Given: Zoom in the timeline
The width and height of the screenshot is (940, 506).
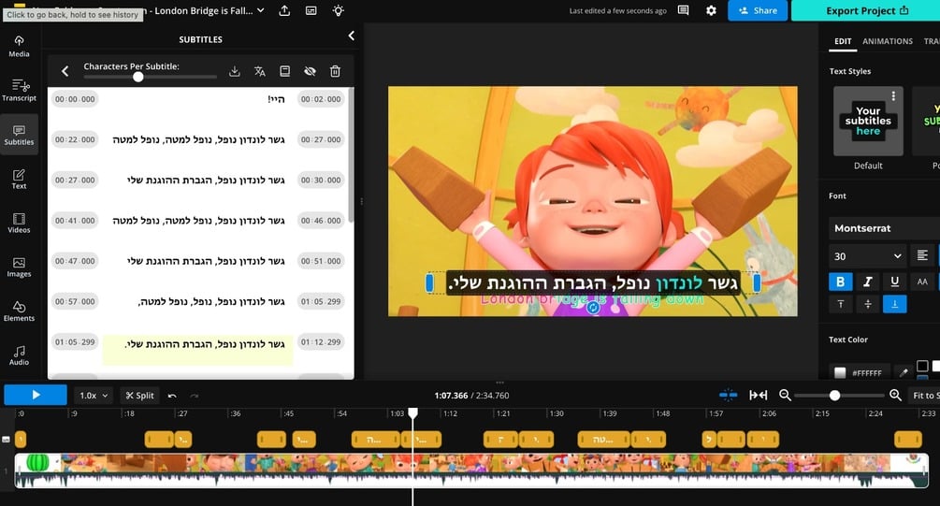Looking at the screenshot, I should (x=895, y=395).
